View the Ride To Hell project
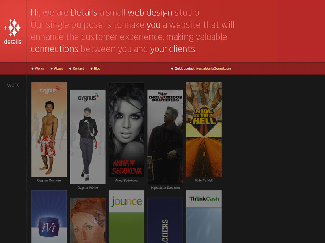 204,130
